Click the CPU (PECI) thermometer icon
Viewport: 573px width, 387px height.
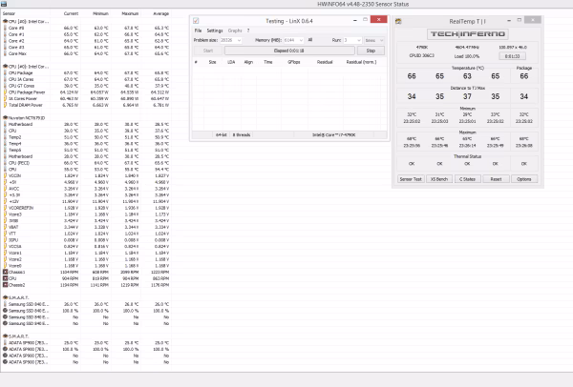(x=5, y=163)
